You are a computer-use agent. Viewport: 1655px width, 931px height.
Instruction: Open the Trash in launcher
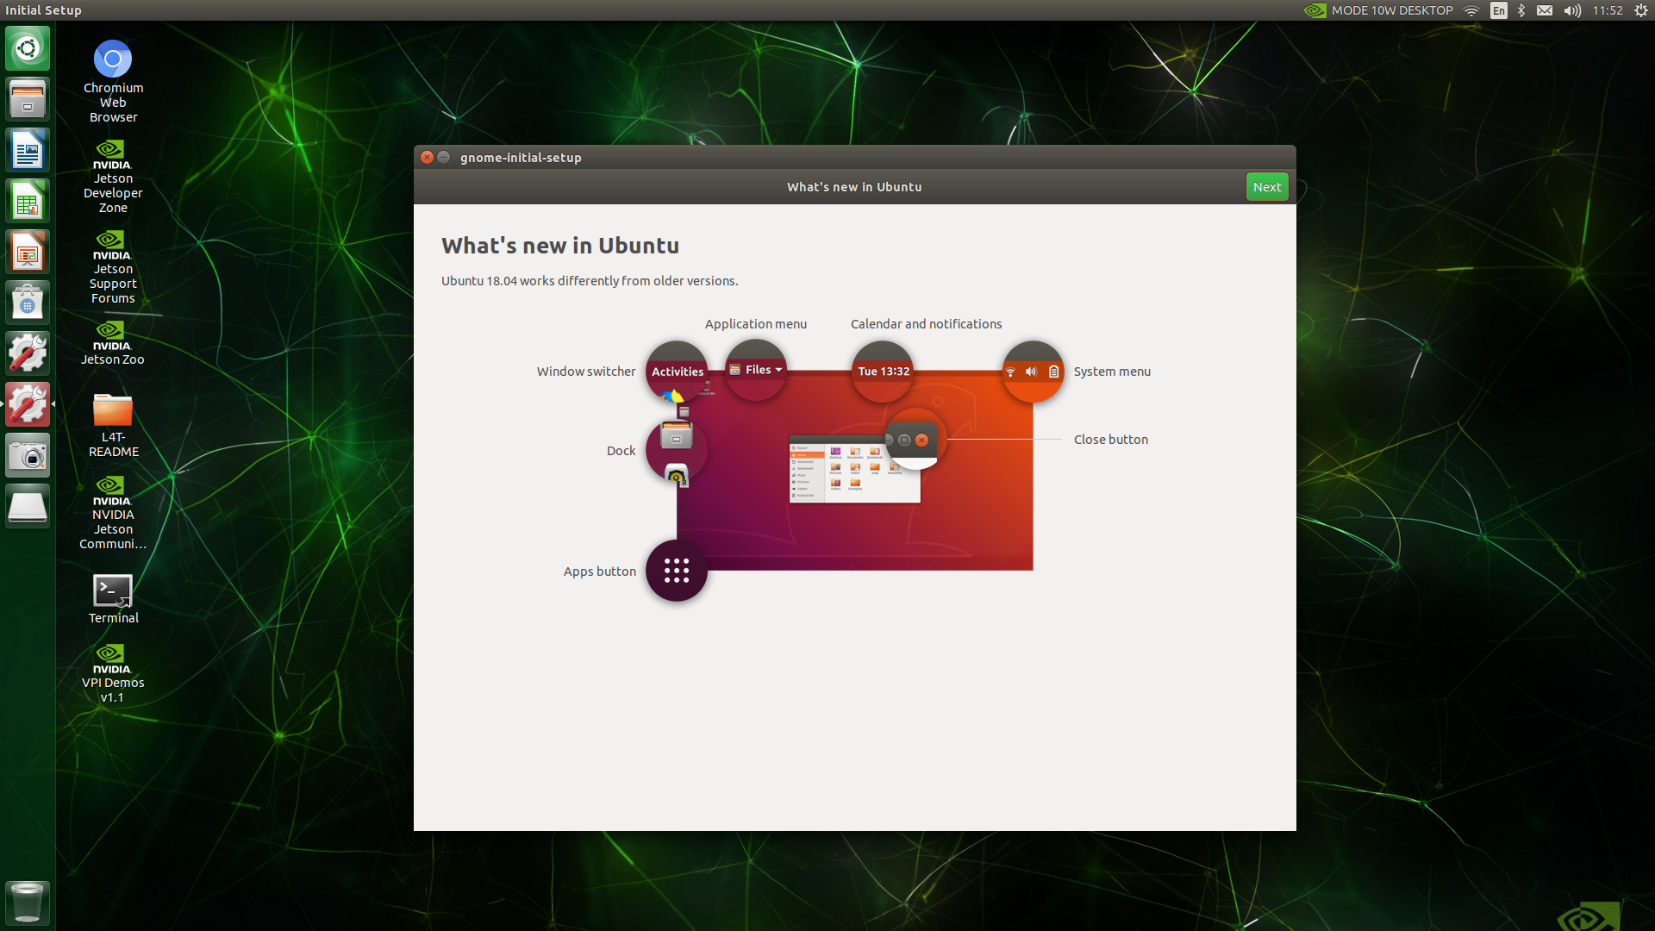tap(28, 902)
